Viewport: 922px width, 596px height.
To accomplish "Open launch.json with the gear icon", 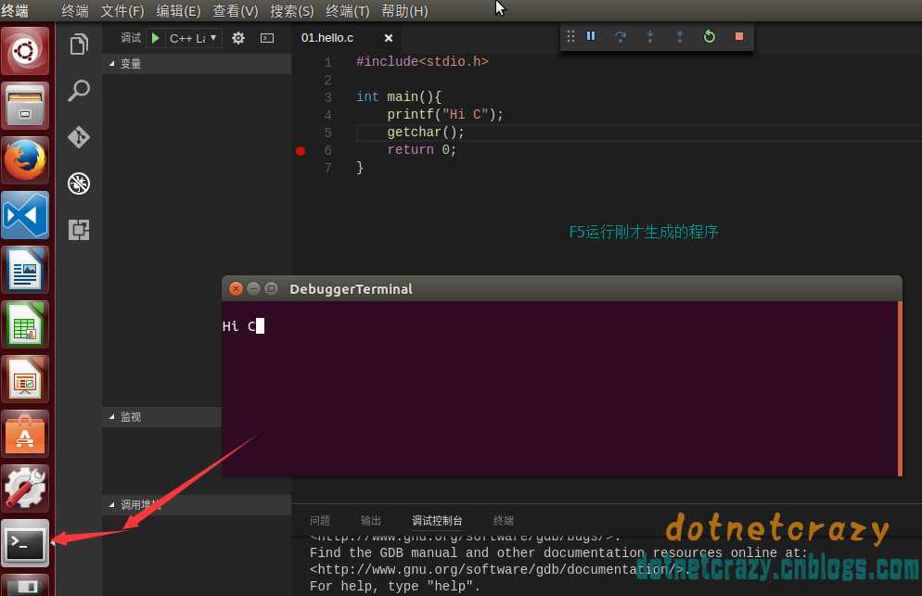I will click(238, 38).
